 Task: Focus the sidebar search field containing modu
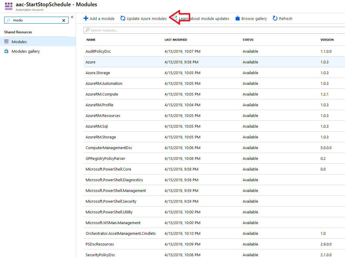pyautogui.click(x=36, y=20)
